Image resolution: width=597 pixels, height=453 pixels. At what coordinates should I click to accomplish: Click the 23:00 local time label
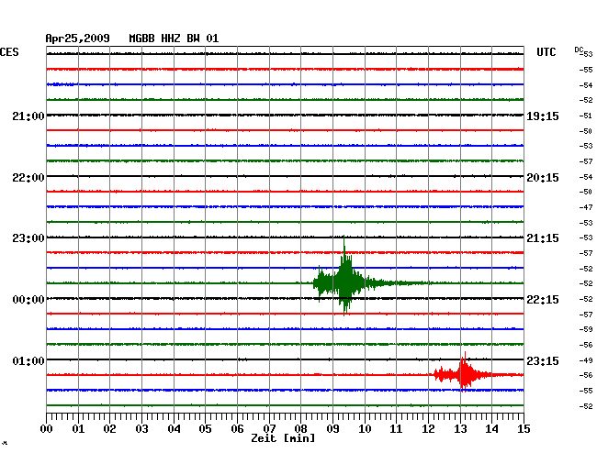[x=28, y=238]
